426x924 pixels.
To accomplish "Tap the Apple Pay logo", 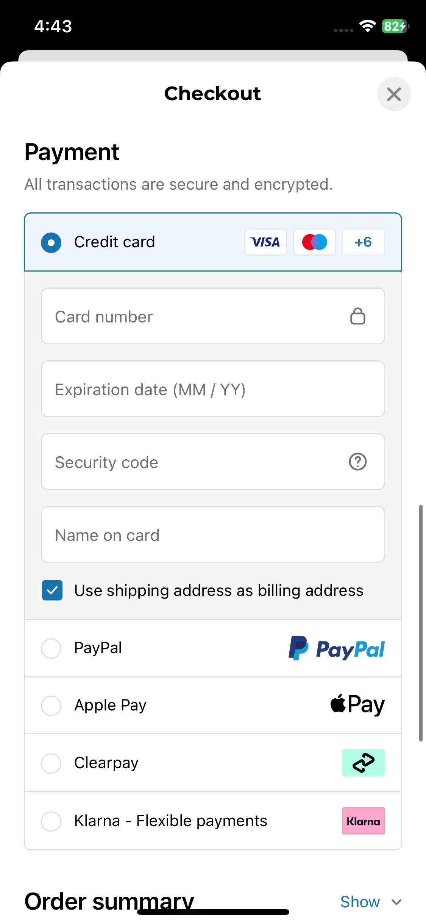I will (x=357, y=705).
